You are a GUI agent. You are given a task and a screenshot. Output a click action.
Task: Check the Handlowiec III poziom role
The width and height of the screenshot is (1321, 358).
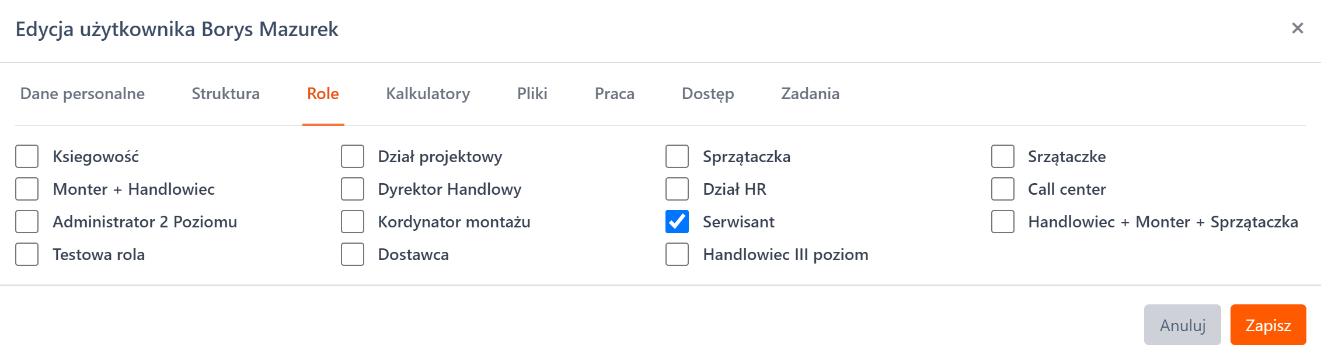677,254
